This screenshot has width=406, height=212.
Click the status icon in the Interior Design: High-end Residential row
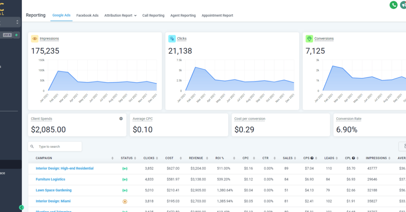point(125,169)
